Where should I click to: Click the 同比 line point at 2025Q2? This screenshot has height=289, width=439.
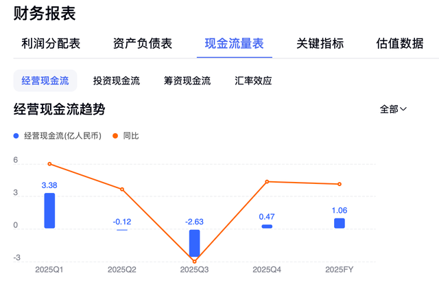[122, 189]
